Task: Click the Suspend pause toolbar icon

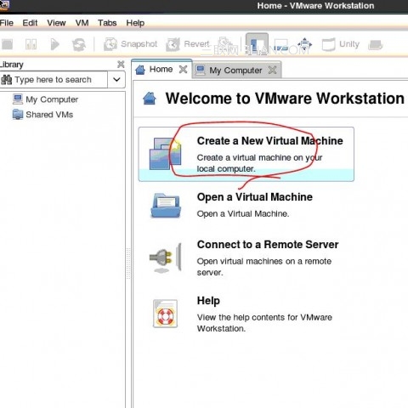Action: [x=31, y=44]
